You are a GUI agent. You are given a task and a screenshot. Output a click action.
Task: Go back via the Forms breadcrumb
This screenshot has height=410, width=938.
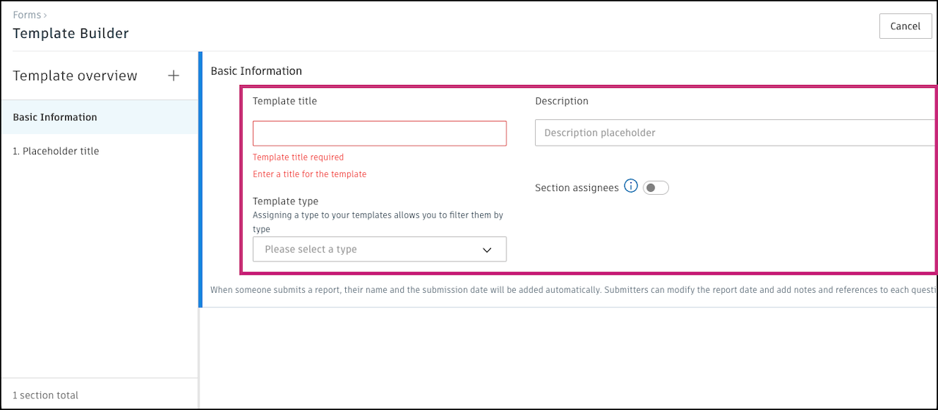26,15
